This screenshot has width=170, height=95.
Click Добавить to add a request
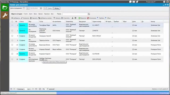[x=16, y=18]
